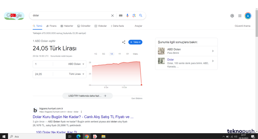The image size is (258, 139).
Task: Switch chart range to 1Y
Action: (x=120, y=54)
